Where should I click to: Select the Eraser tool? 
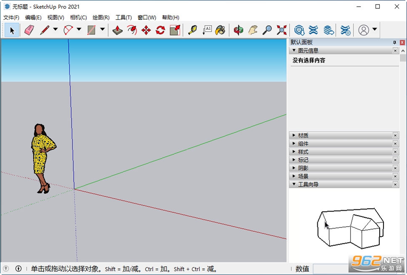click(29, 30)
